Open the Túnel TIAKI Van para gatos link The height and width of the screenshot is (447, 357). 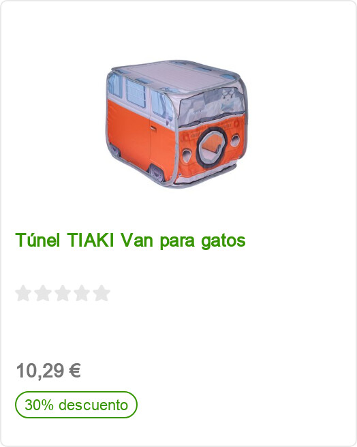pos(130,241)
